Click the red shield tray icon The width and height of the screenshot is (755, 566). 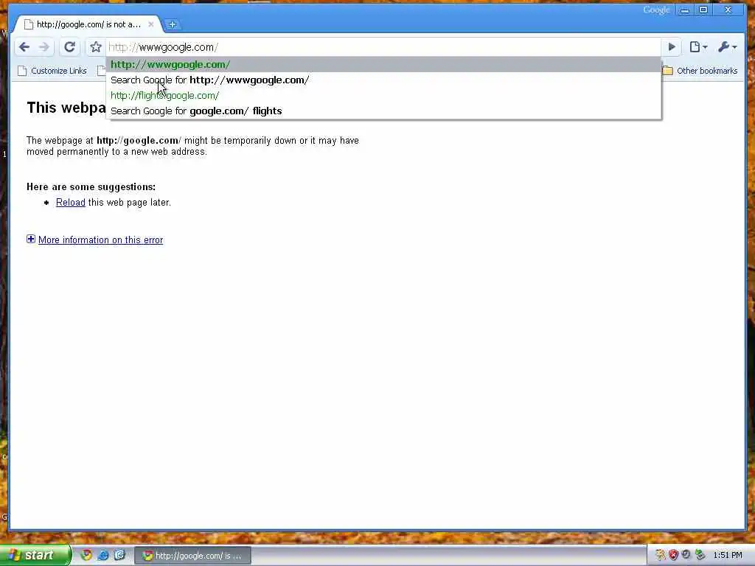coord(673,555)
